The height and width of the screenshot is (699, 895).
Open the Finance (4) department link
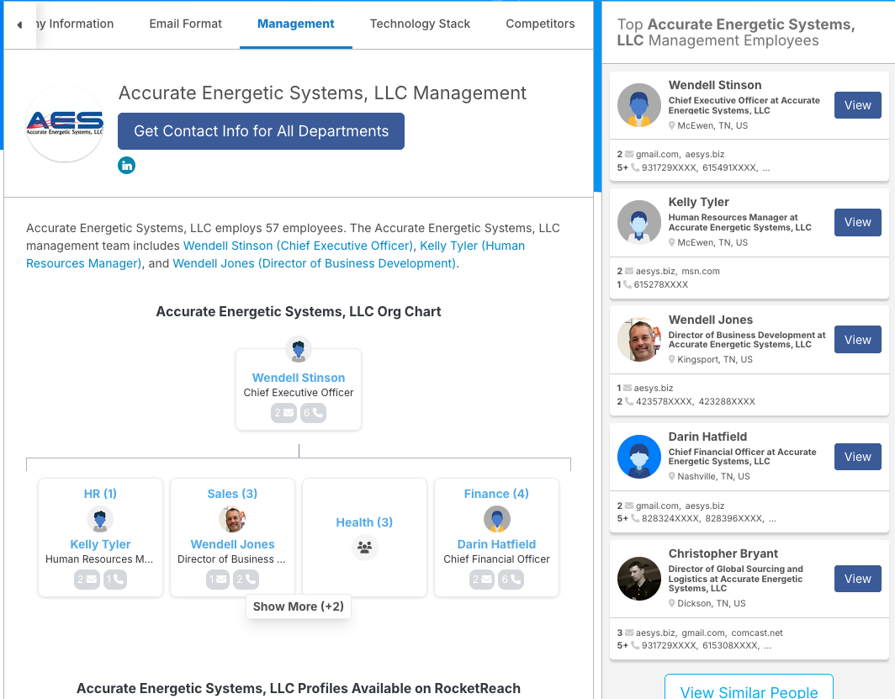[496, 494]
